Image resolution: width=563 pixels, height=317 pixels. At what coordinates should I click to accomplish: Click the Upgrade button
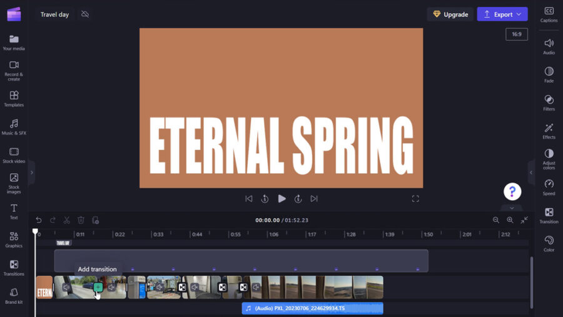coord(450,14)
